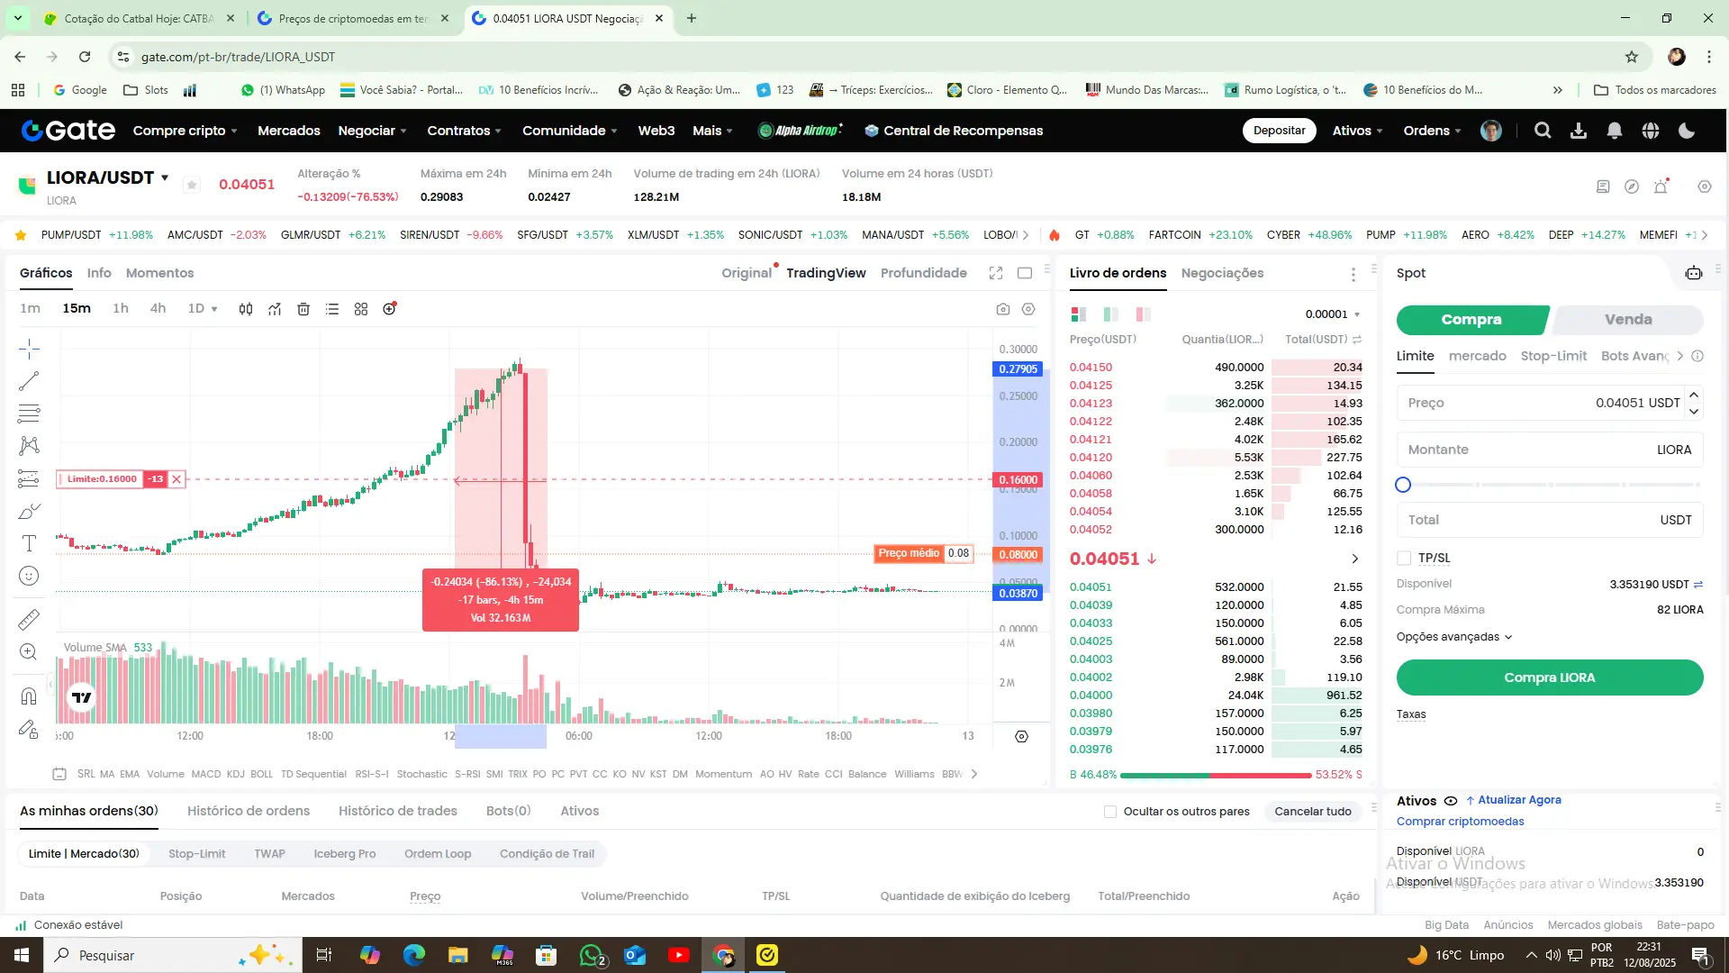This screenshot has height=973, width=1729.
Task: Toggle the assets visibility eye icon
Action: pos(1450,801)
